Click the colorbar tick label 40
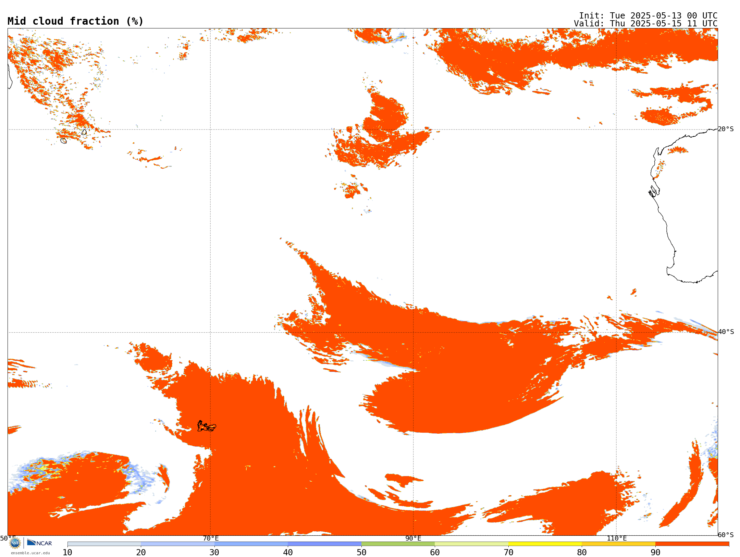 click(288, 553)
